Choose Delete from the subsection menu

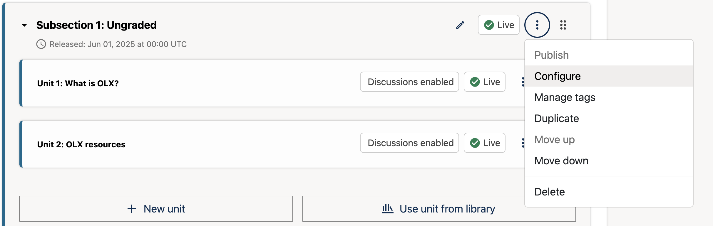point(549,192)
